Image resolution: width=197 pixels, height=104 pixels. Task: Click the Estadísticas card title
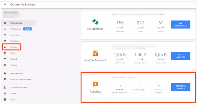point(95,29)
